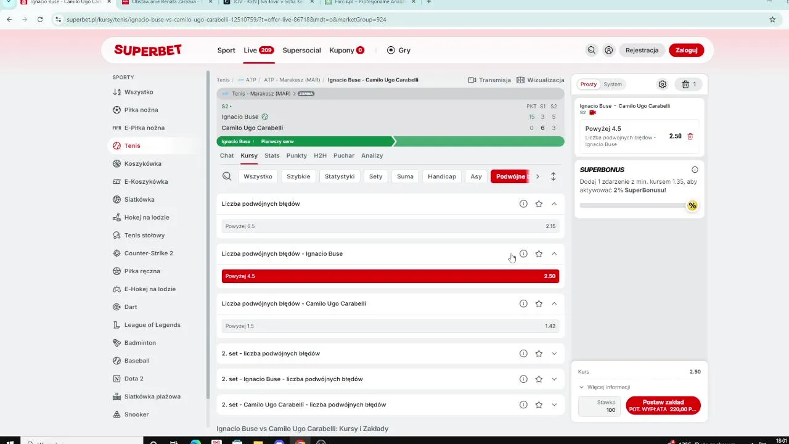Screen dimensions: 789x444
Task: Select Koszykówka in sports sidebar
Action: coord(142,163)
